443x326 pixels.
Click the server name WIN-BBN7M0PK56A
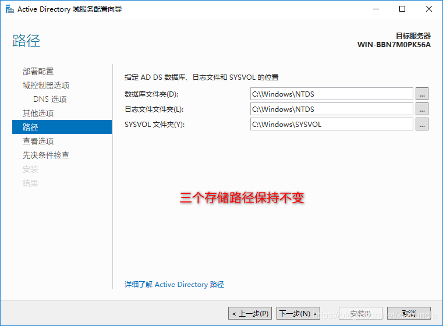[394, 45]
